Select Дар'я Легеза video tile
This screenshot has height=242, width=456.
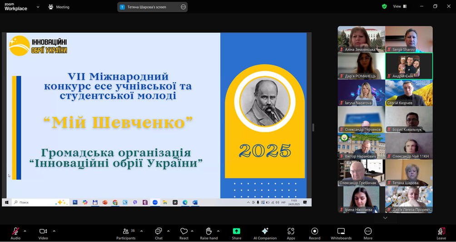(x=409, y=199)
